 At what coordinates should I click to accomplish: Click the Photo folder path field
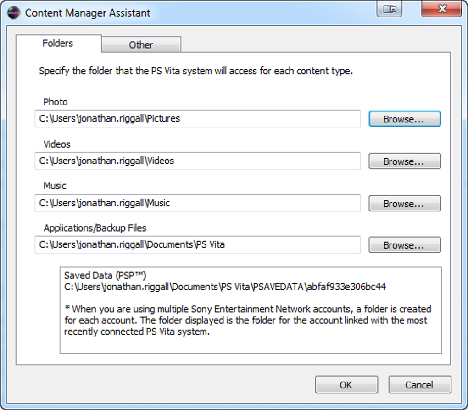197,119
